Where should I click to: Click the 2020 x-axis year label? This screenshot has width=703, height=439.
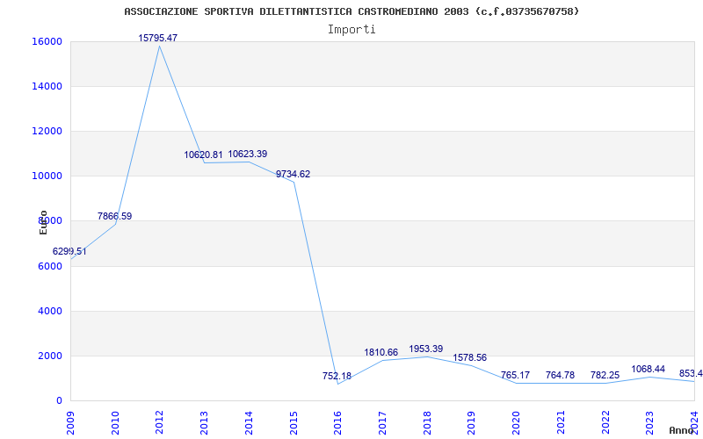pyautogui.click(x=516, y=422)
